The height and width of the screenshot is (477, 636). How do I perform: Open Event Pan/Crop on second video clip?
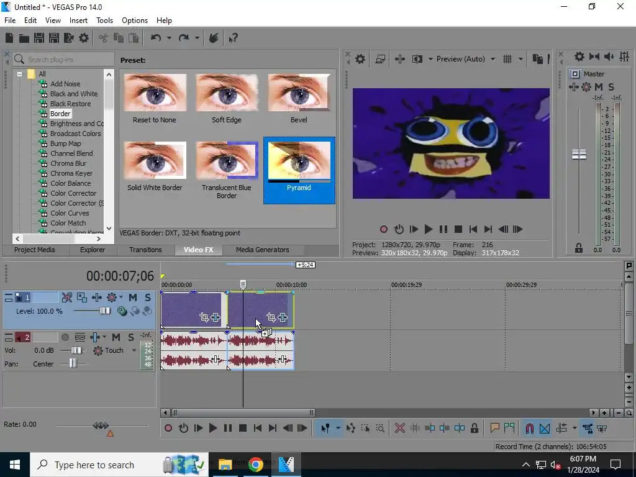pyautogui.click(x=271, y=317)
